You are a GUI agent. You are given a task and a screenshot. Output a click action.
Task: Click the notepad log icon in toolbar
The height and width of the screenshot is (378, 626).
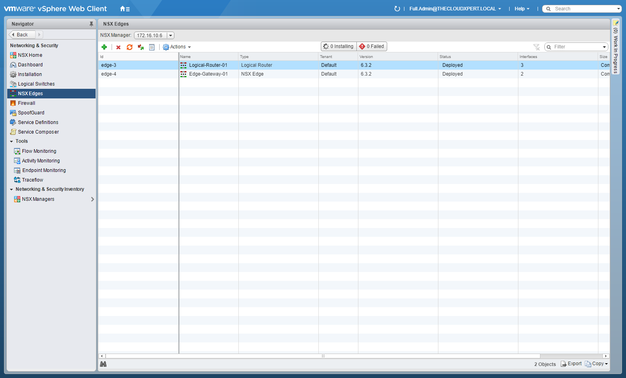pos(152,47)
